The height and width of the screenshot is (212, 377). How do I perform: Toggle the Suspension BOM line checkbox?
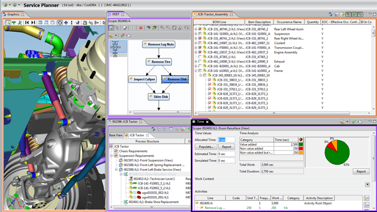(x=200, y=34)
